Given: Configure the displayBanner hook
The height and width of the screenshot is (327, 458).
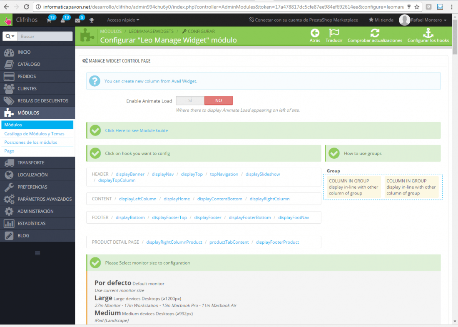Looking at the screenshot, I should click(x=130, y=174).
